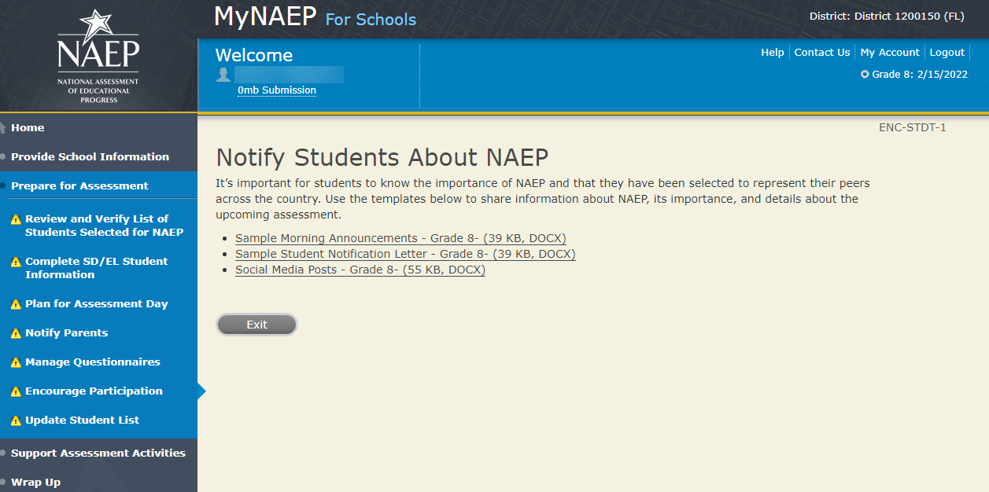The width and height of the screenshot is (989, 492).
Task: Select the Grade 8: 2/15/2022 radio button
Action: pos(865,75)
